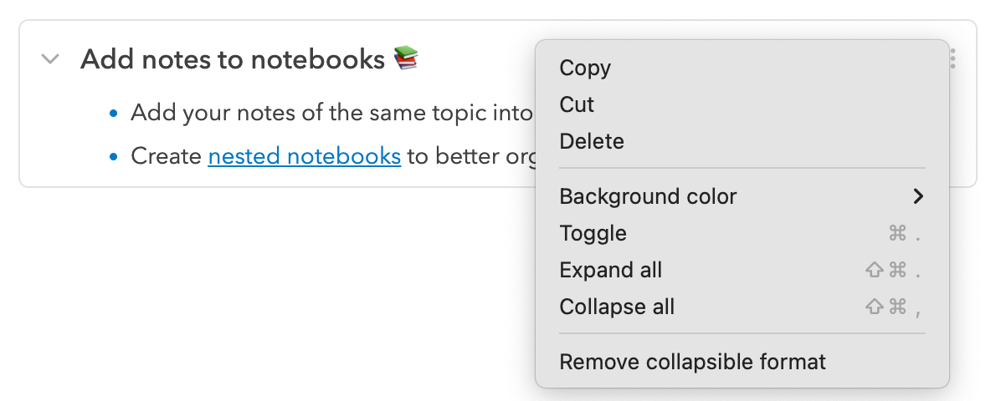Click the three-dot block options icon
The image size is (1001, 401).
[x=953, y=58]
